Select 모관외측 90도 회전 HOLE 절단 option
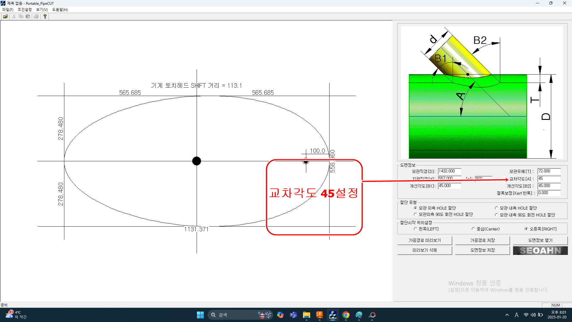The height and width of the screenshot is (322, 572). coord(415,214)
